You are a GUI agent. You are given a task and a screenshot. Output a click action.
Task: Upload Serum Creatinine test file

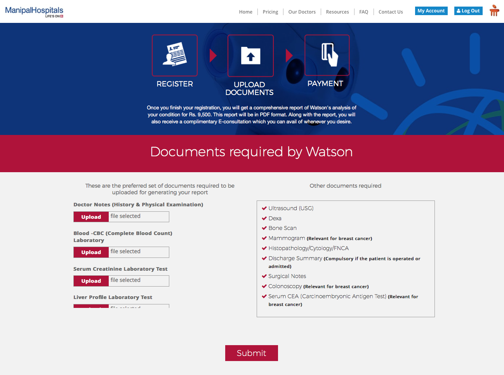pyautogui.click(x=91, y=281)
